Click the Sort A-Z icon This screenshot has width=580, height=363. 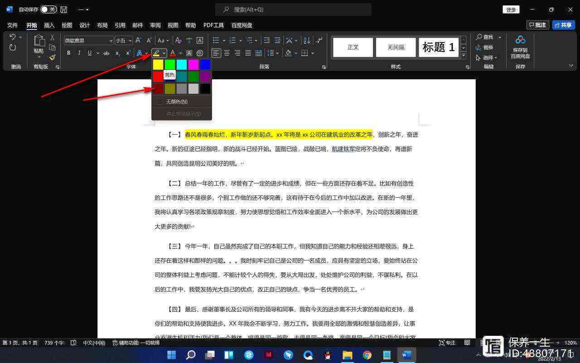307,40
